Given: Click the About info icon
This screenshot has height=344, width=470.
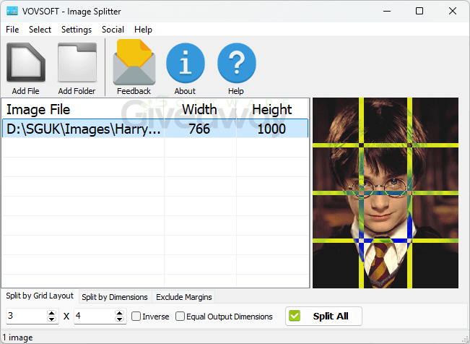Looking at the screenshot, I should [x=186, y=63].
